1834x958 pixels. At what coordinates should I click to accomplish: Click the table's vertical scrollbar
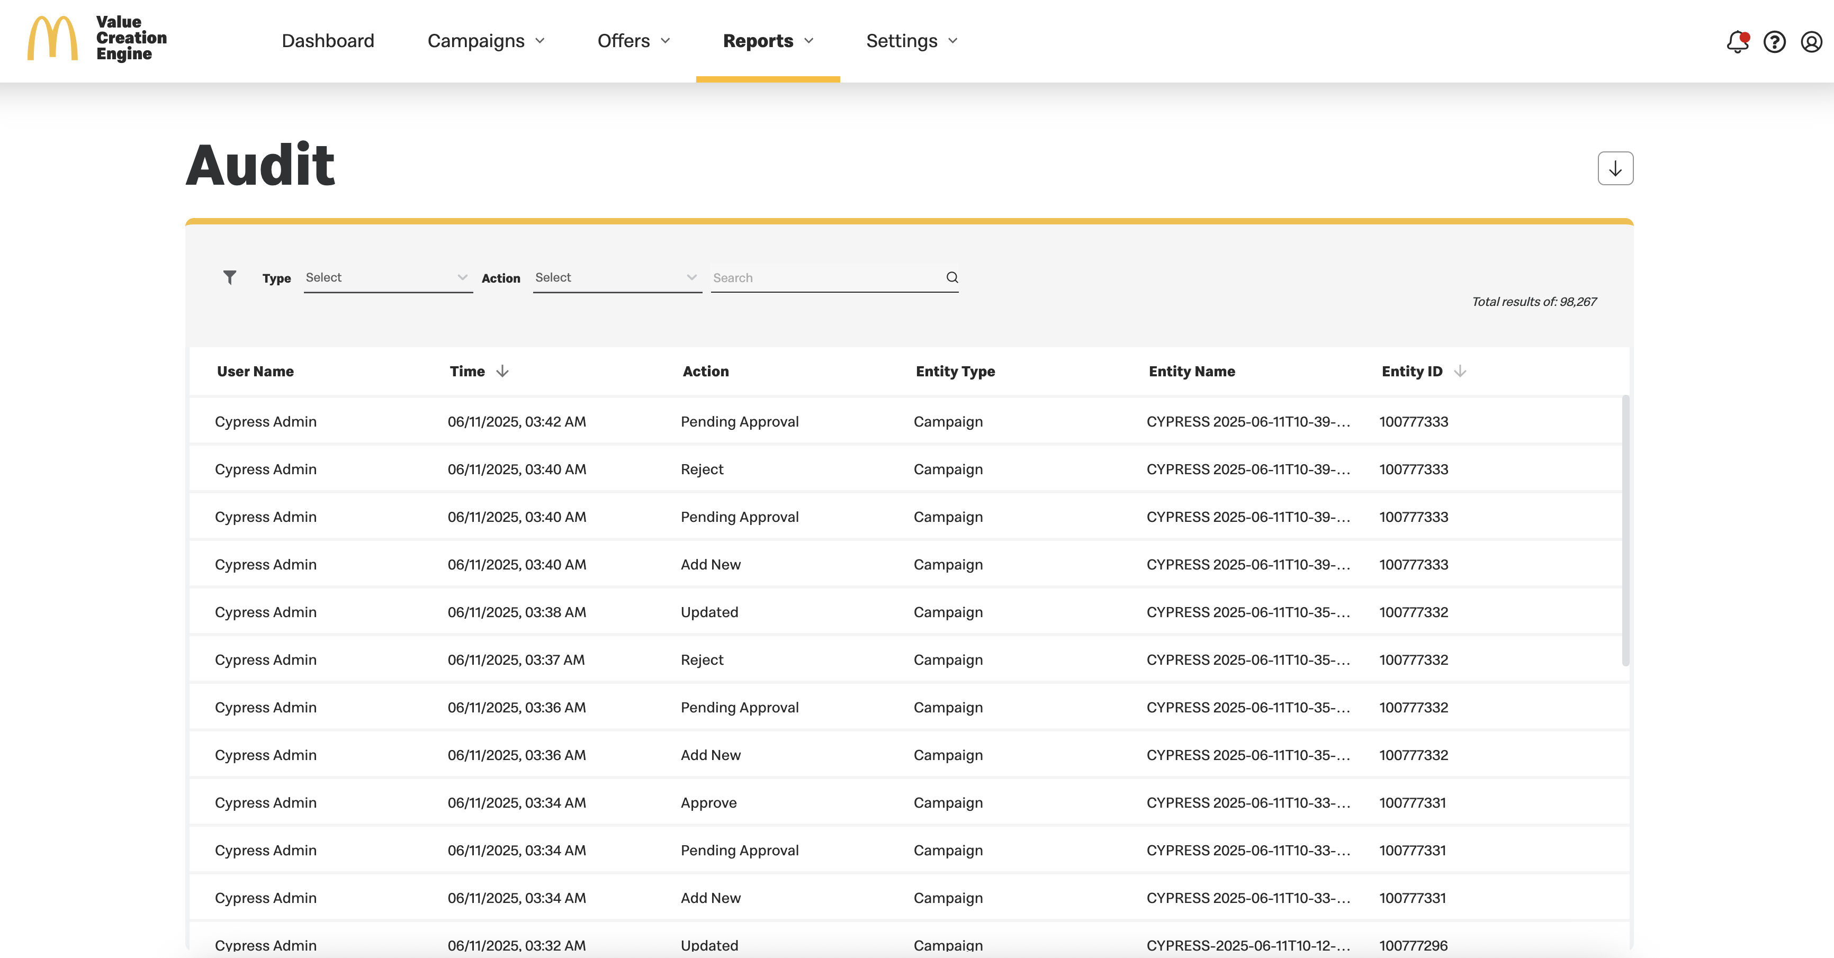pyautogui.click(x=1625, y=530)
